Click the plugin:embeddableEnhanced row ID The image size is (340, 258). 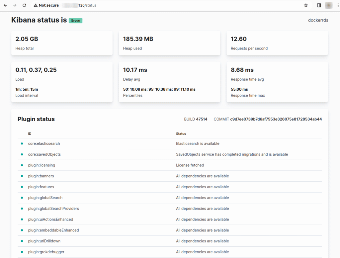[x=53, y=230]
